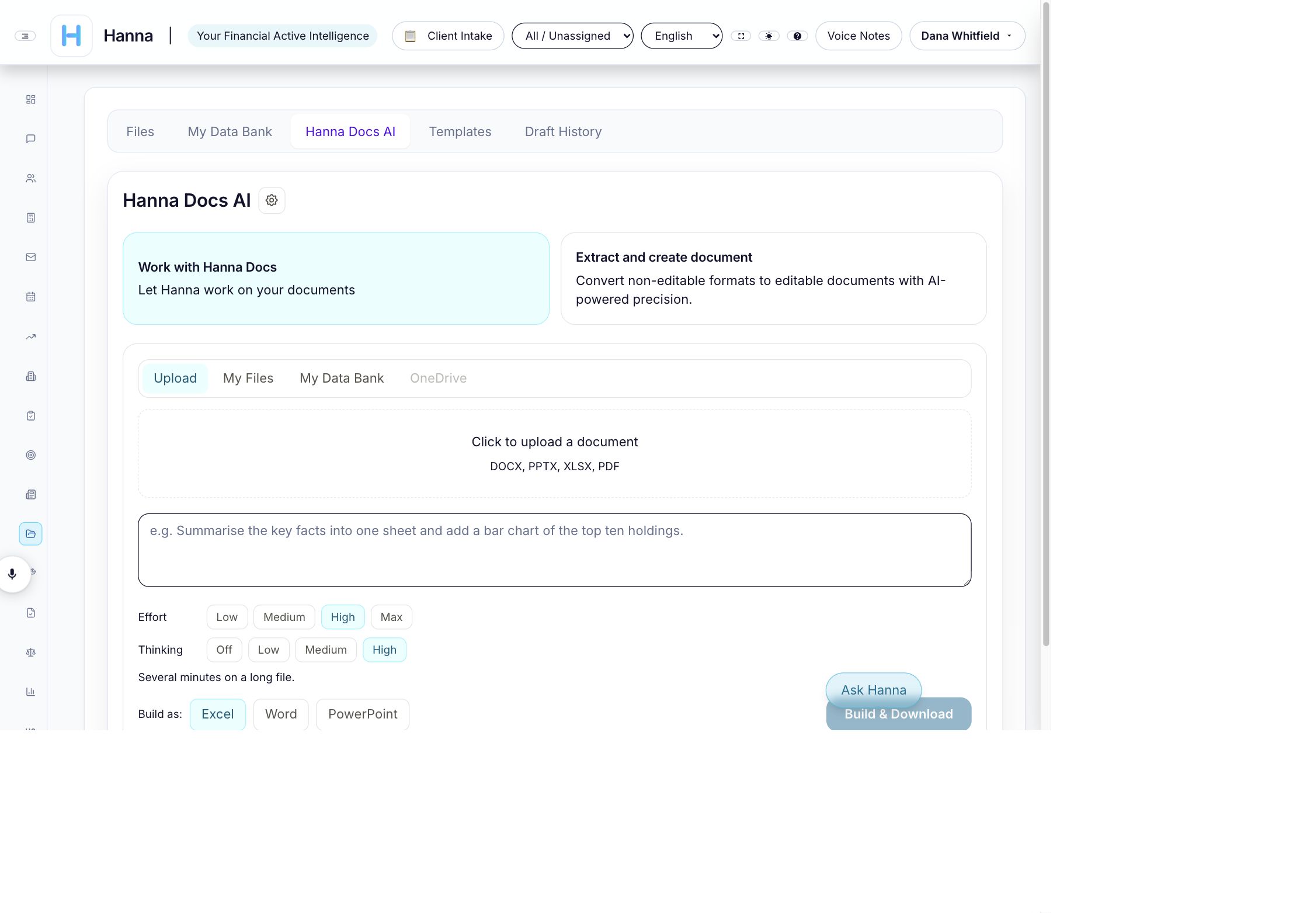Set Effort to Medium
The image size is (1300, 913).
(284, 617)
